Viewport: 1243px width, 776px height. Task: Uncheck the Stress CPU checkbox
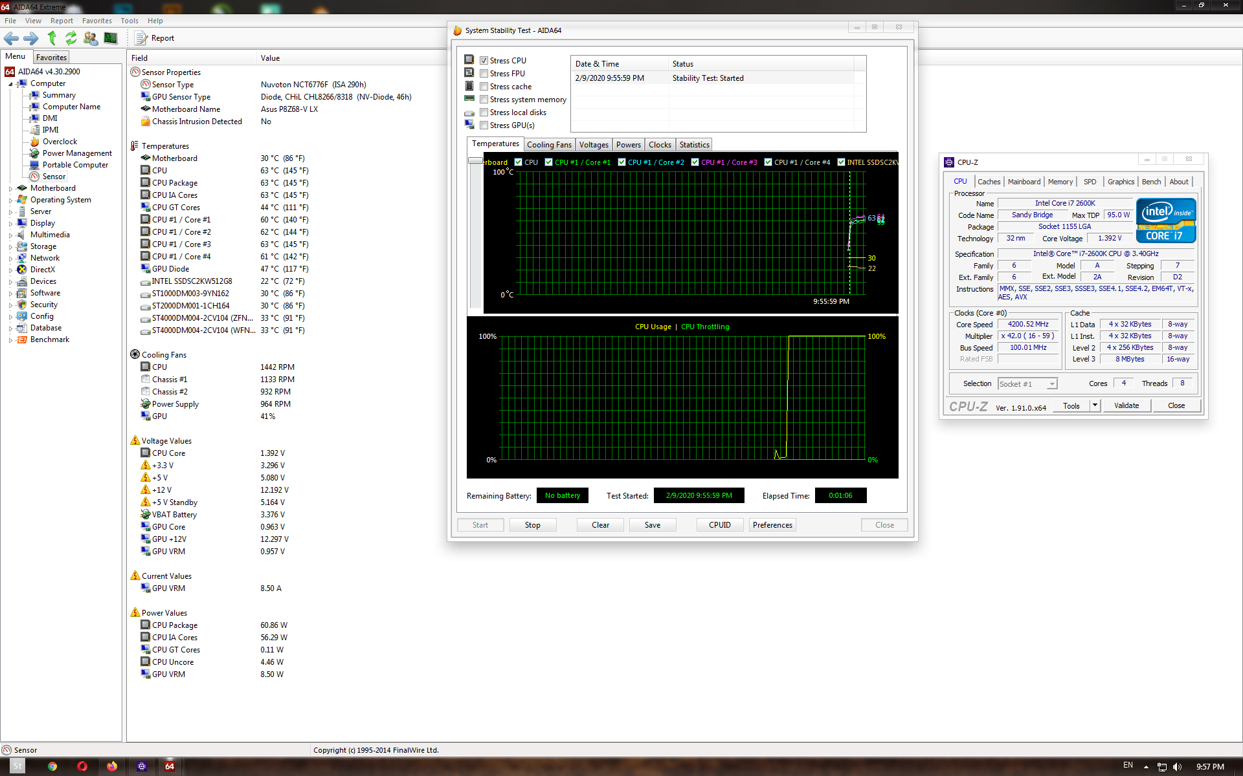tap(484, 61)
